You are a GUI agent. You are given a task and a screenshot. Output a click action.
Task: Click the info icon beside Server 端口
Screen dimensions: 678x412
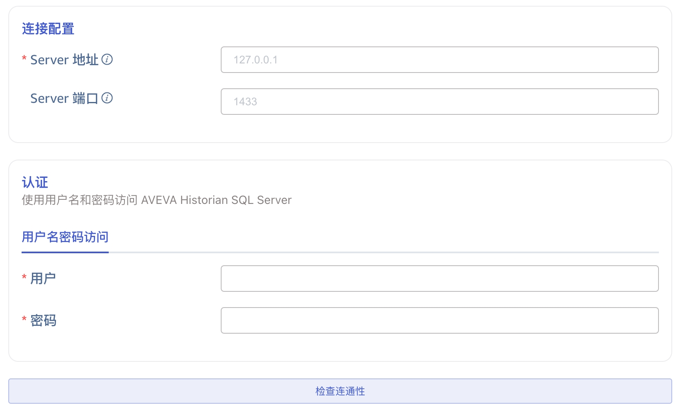pos(107,98)
